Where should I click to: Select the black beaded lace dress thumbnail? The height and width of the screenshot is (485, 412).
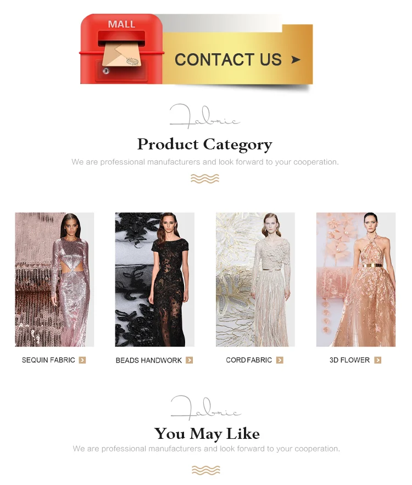point(155,280)
